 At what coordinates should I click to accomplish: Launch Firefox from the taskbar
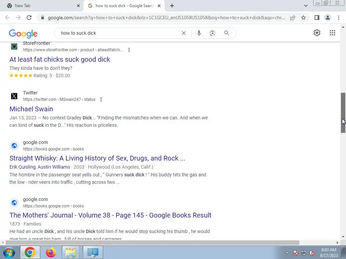point(51,252)
